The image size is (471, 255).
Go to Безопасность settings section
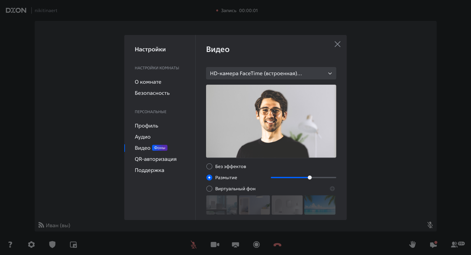[x=152, y=93]
